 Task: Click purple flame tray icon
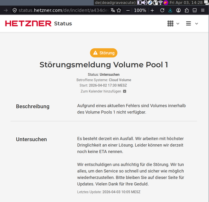(x=166, y=3)
